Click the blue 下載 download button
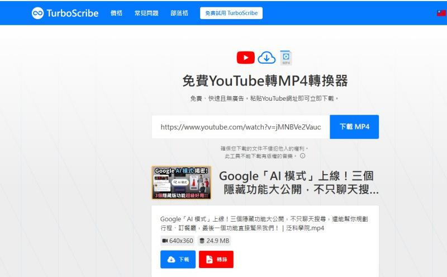 pos(178,259)
